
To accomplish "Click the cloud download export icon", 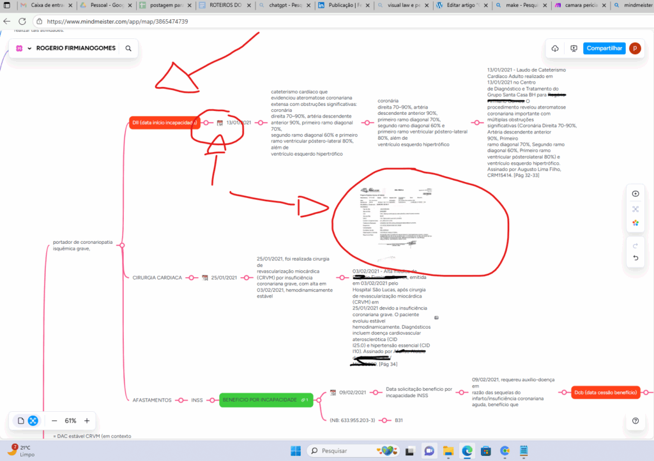I will coord(555,49).
